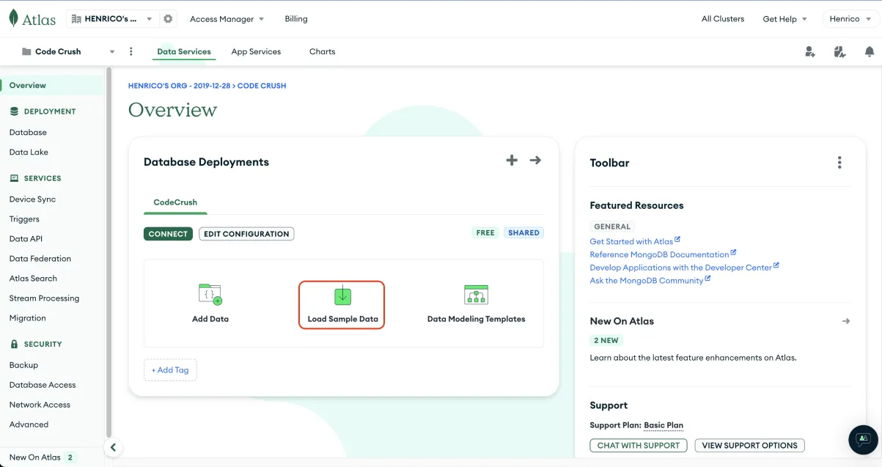Open the Billing menu item
Image resolution: width=882 pixels, height=467 pixels.
[296, 19]
